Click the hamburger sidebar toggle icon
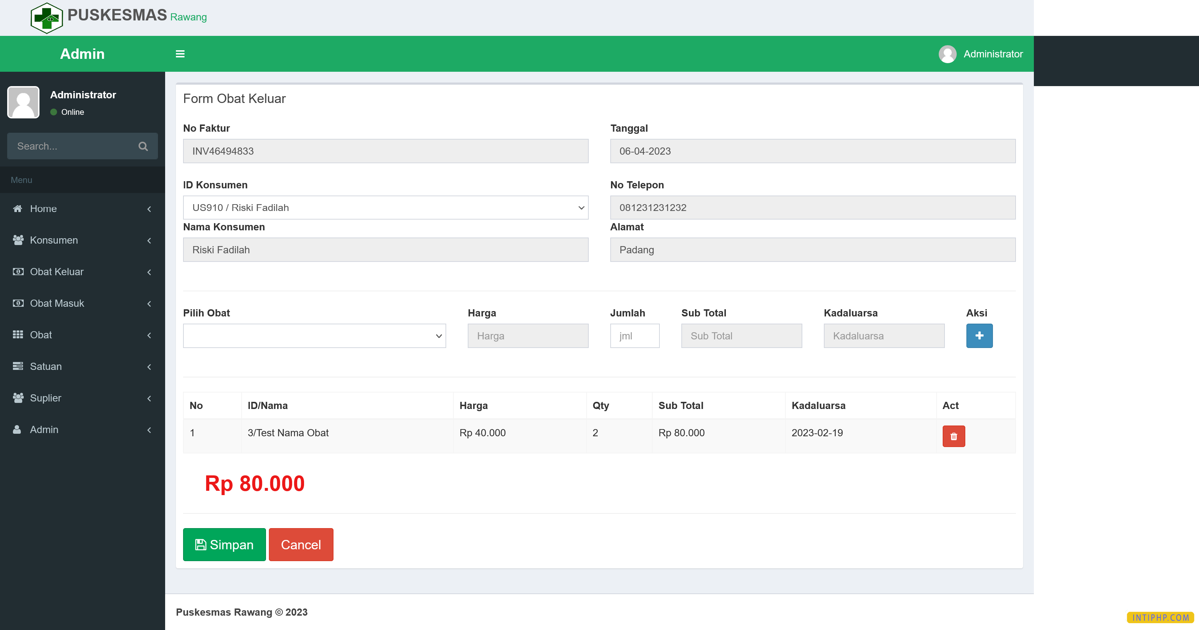Image resolution: width=1199 pixels, height=630 pixels. (x=180, y=54)
